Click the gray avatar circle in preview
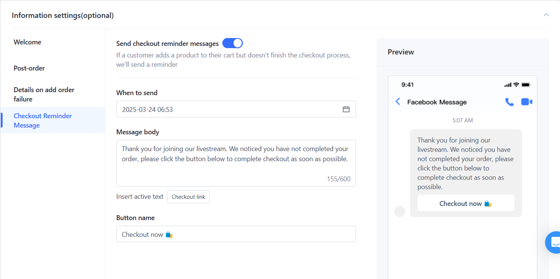 pyautogui.click(x=400, y=211)
